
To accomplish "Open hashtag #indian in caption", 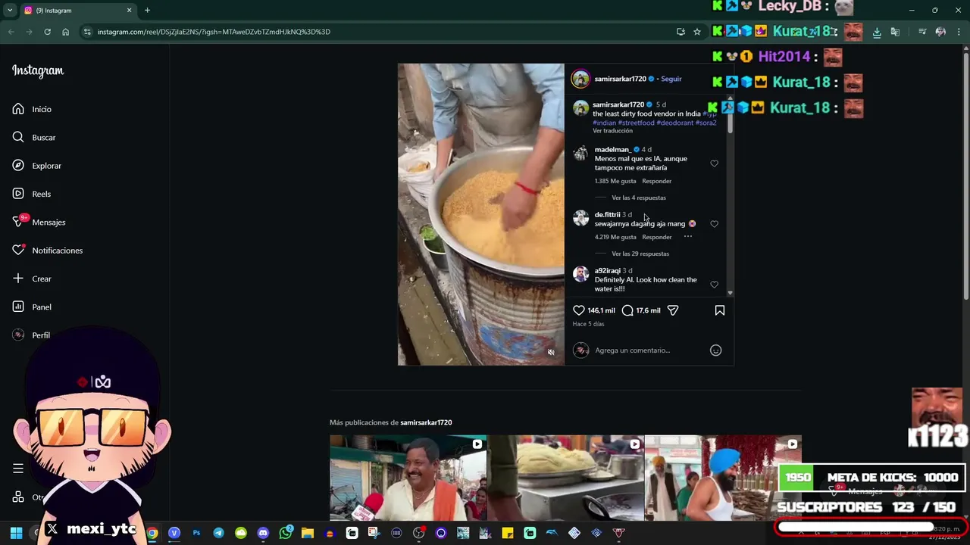I will [604, 123].
